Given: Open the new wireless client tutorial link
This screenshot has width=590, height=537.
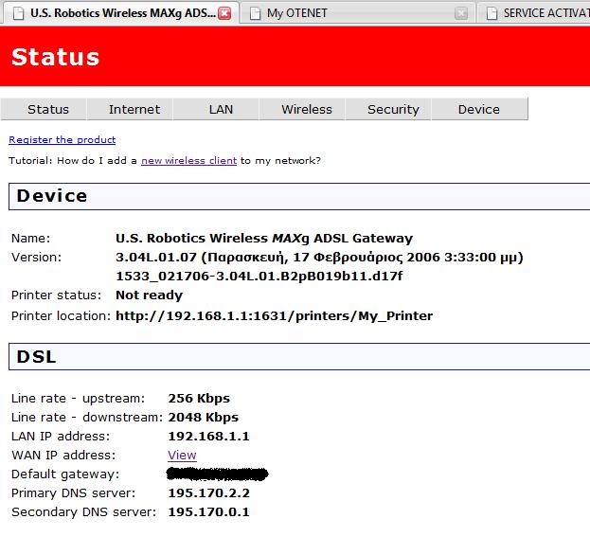Looking at the screenshot, I should [188, 161].
